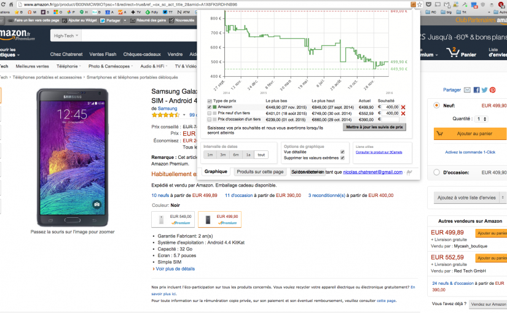Click the Samsung brand link
Screen dimensions: 507x313
[x=167, y=109]
